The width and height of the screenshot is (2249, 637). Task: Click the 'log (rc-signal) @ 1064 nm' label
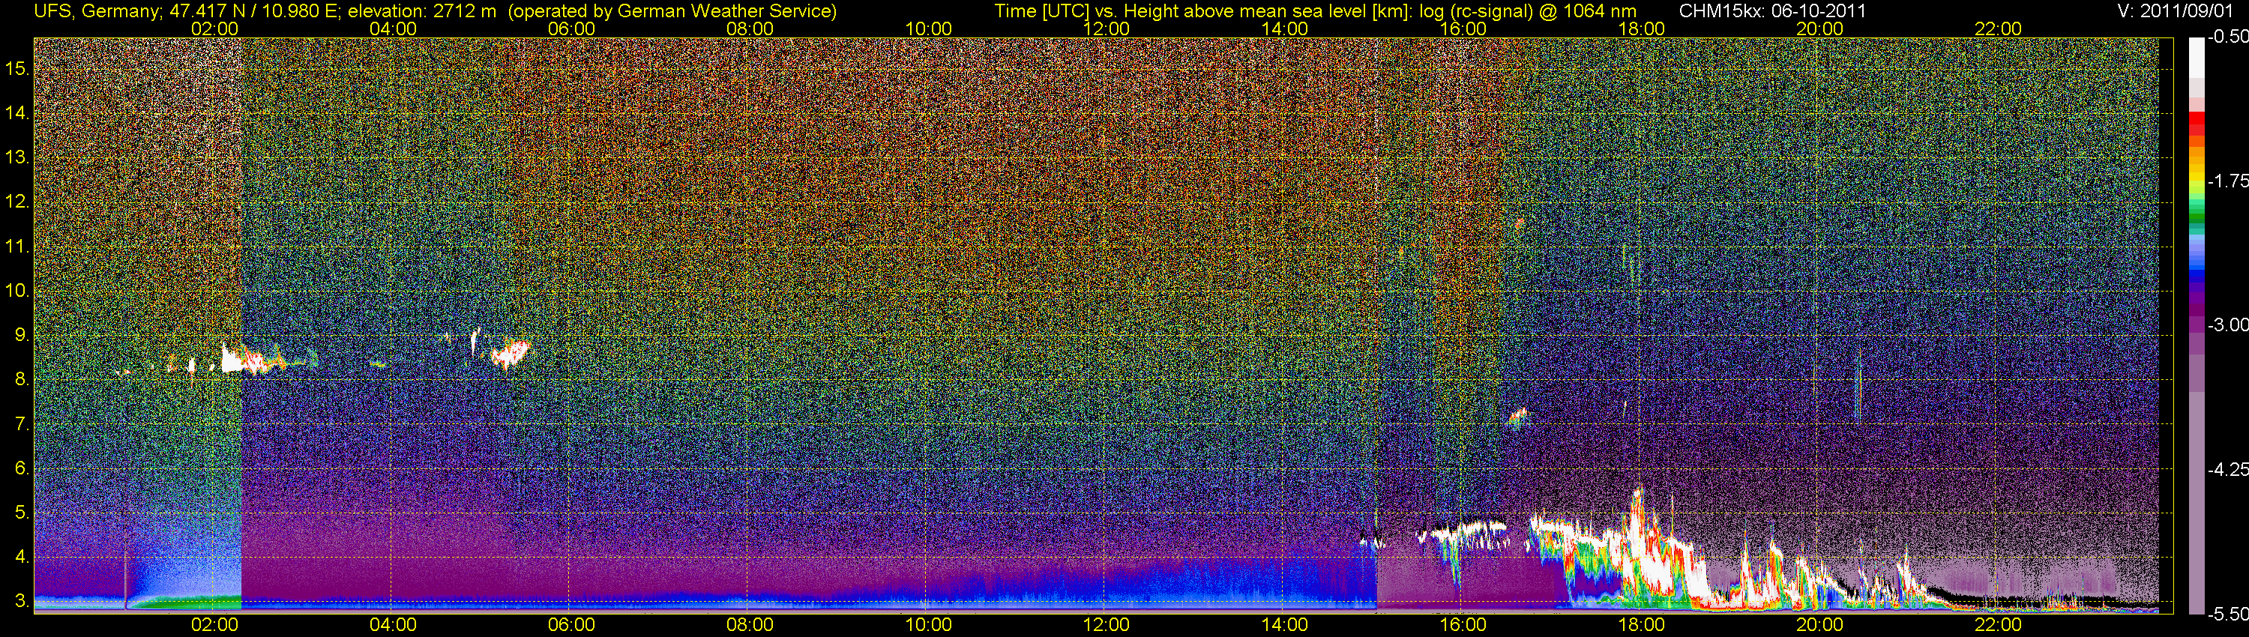pyautogui.click(x=1527, y=11)
